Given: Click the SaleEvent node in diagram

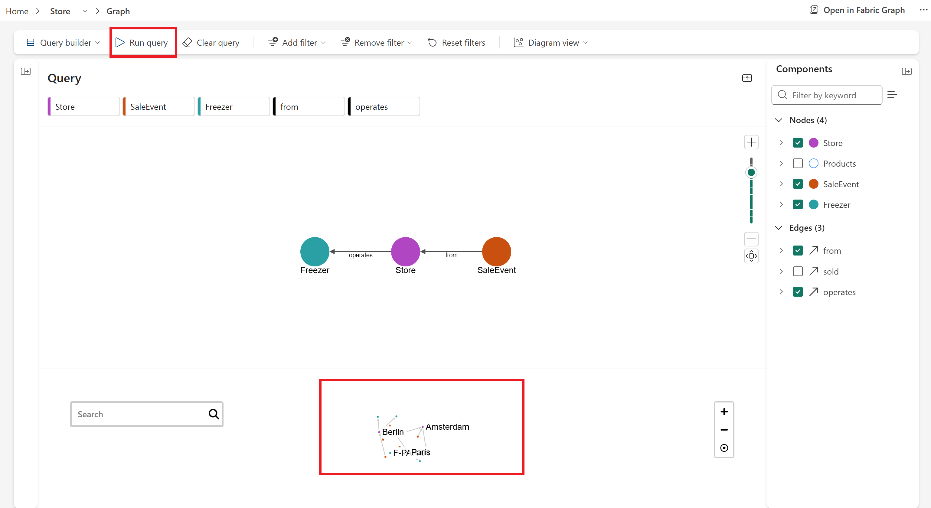Looking at the screenshot, I should [x=496, y=252].
